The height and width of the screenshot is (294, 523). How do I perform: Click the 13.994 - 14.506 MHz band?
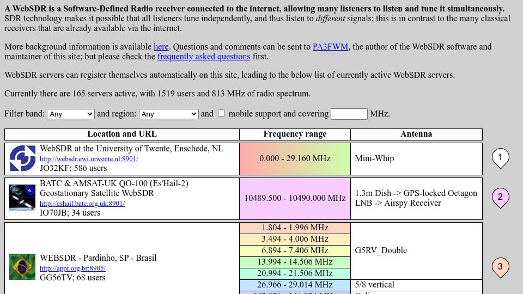coord(295,262)
